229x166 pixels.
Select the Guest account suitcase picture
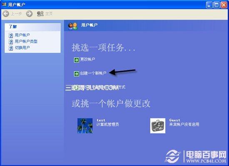click(x=158, y=126)
